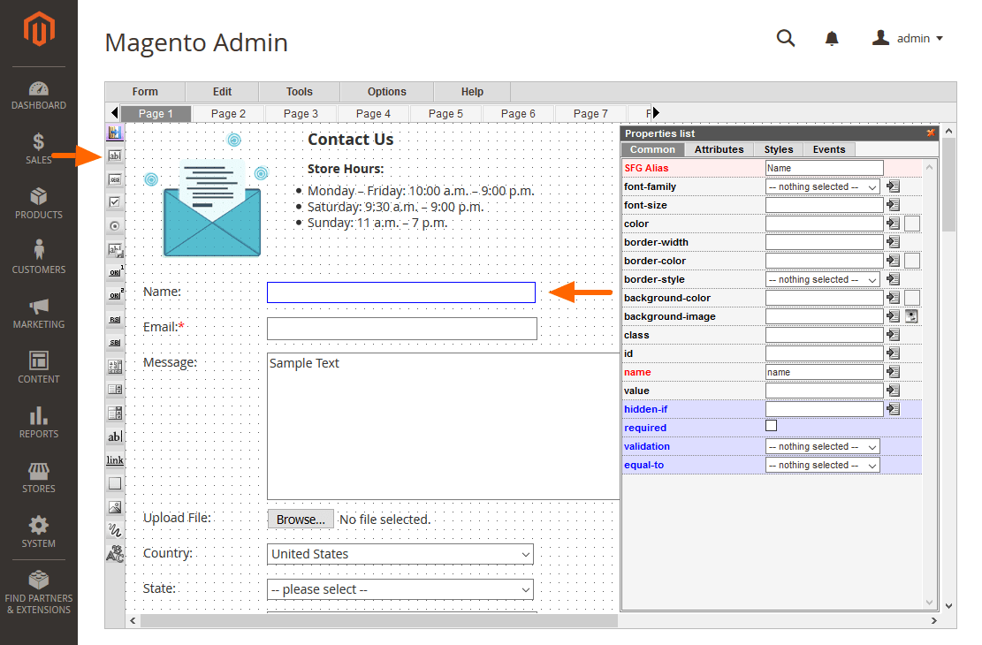This screenshot has height=645, width=982.
Task: Select the textarea tool in the sidebar
Action: [x=115, y=436]
